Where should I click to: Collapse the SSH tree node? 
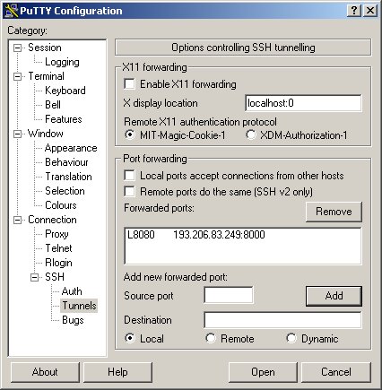coord(35,278)
